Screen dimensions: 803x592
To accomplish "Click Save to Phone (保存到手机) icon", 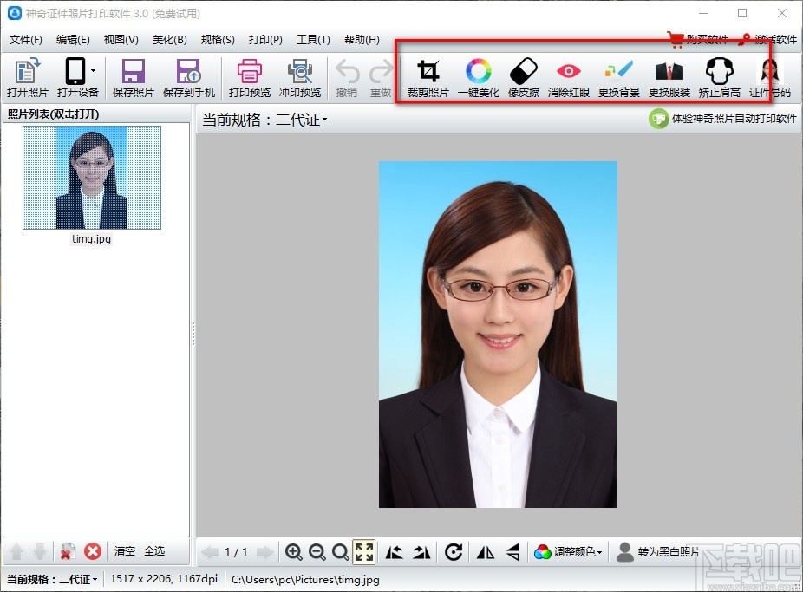I will [x=187, y=78].
